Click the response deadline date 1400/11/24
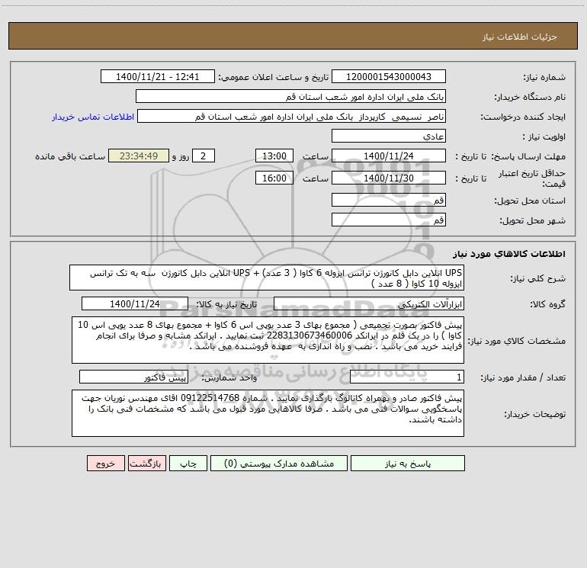 point(389,156)
